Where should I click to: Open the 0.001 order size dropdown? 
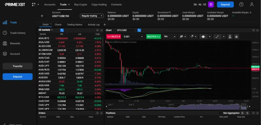(133, 37)
